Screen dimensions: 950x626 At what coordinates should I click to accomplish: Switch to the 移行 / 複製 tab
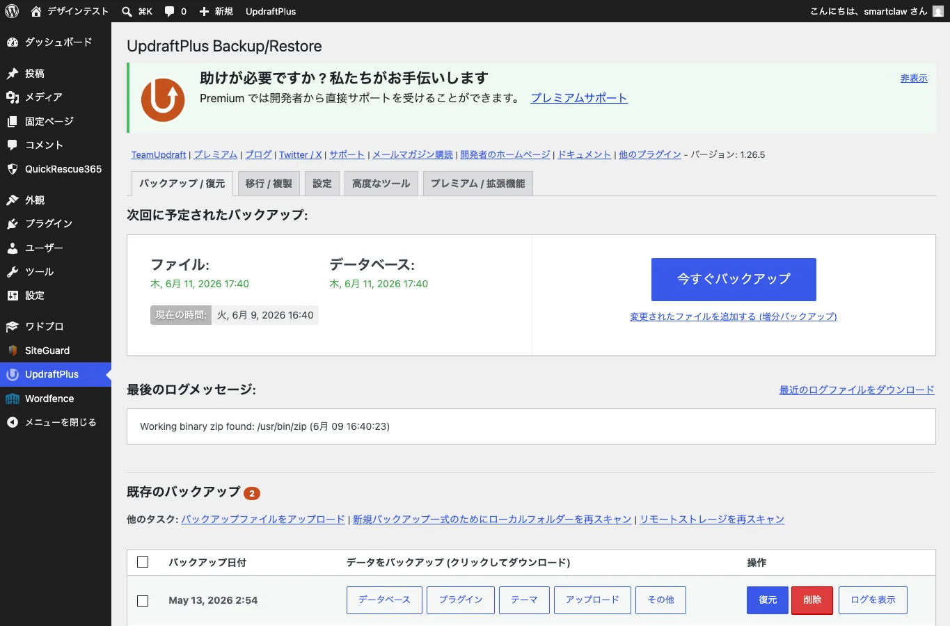[x=269, y=184]
